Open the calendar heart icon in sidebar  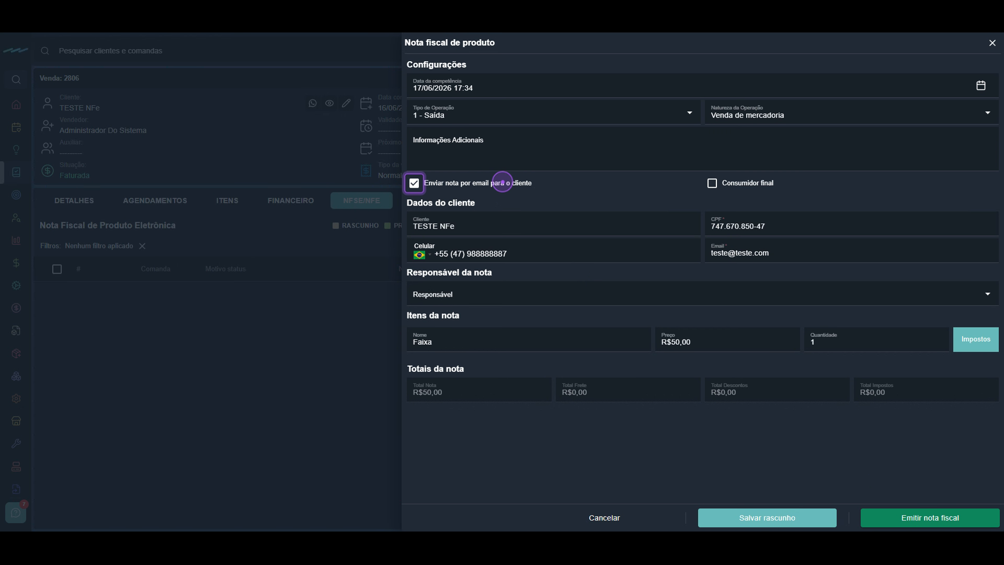(16, 127)
